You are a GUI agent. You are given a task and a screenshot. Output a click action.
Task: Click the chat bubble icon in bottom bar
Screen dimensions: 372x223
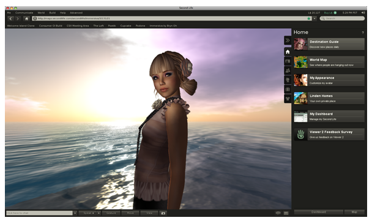[x=278, y=213]
